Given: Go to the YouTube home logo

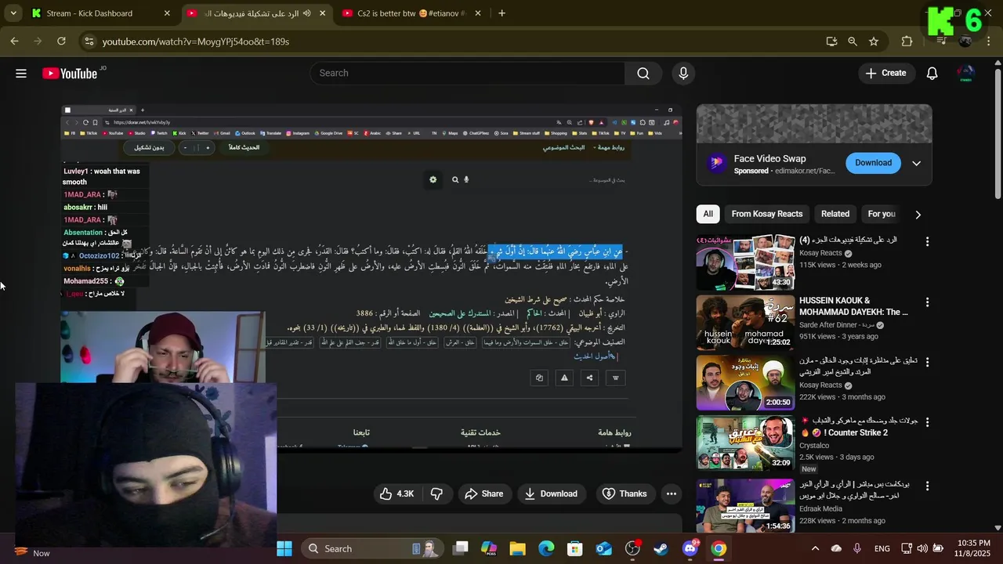Looking at the screenshot, I should pos(71,73).
